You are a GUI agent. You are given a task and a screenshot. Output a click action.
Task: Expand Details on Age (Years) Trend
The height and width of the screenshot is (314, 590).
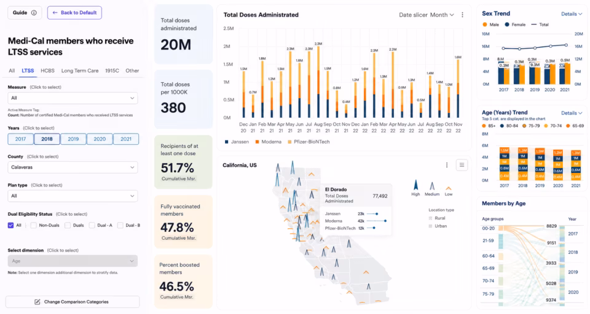572,113
